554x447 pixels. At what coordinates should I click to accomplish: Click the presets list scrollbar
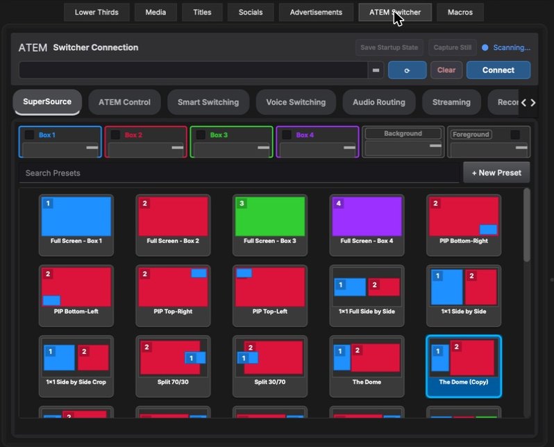(x=527, y=225)
